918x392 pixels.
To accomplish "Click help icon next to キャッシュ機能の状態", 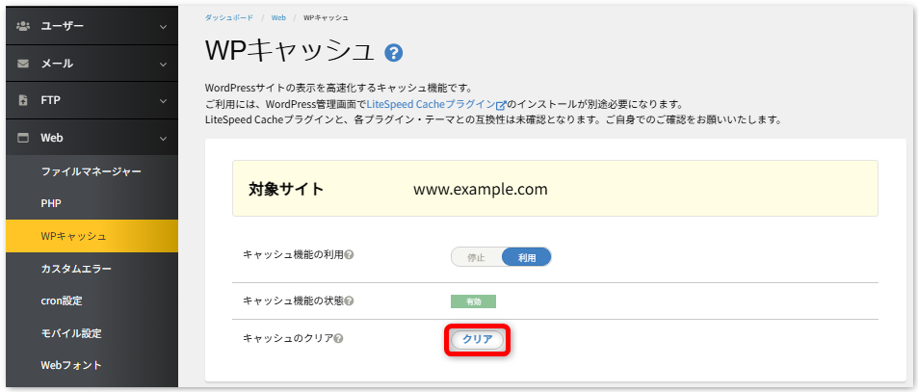I will (350, 301).
